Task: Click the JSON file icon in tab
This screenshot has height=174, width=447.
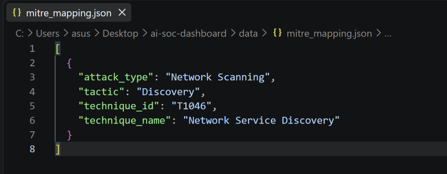Action: (17, 13)
